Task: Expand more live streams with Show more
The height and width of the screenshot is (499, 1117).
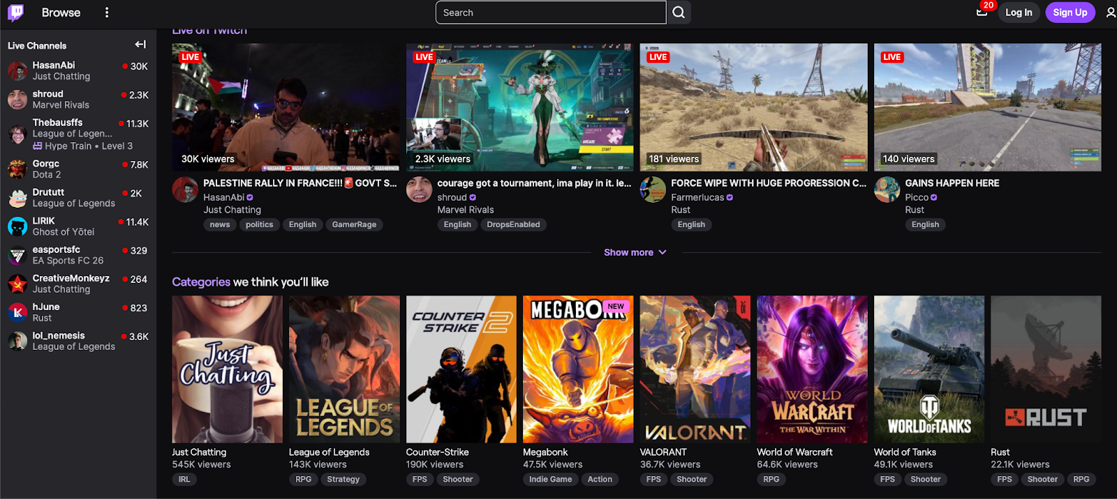Action: tap(635, 252)
